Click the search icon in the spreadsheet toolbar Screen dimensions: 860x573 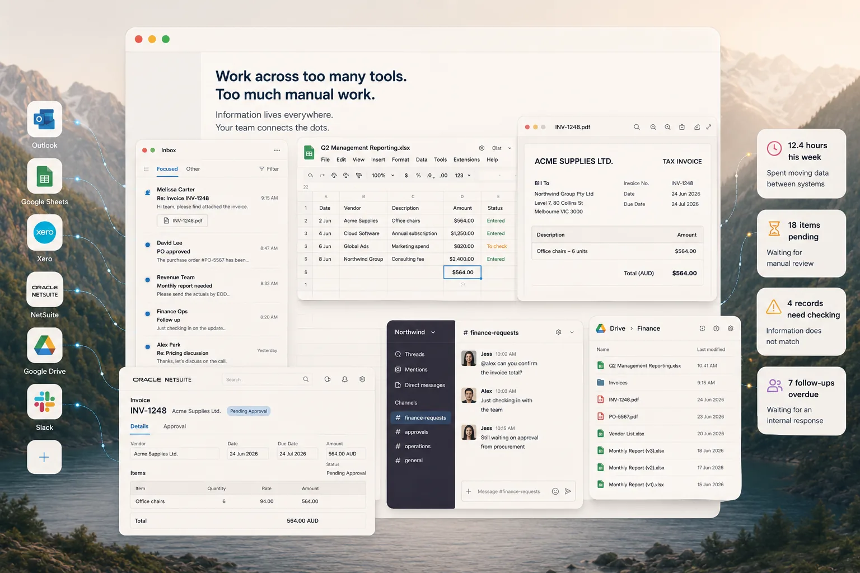point(310,175)
